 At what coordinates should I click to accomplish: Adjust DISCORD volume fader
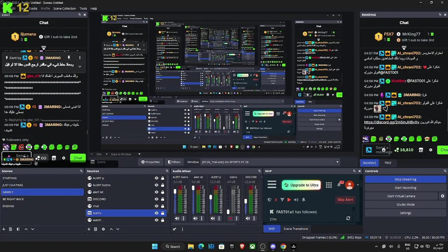tap(246, 201)
